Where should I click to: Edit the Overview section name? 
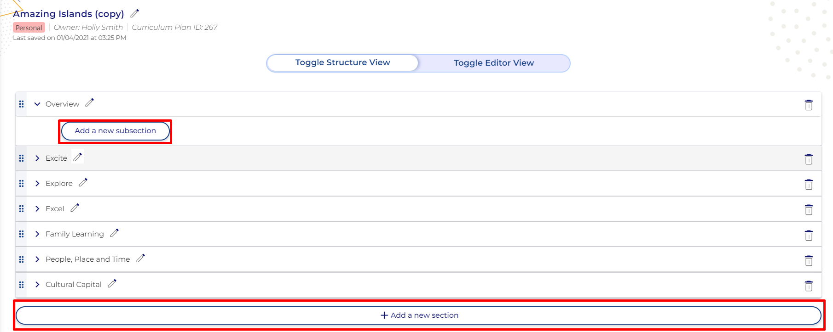pos(89,103)
